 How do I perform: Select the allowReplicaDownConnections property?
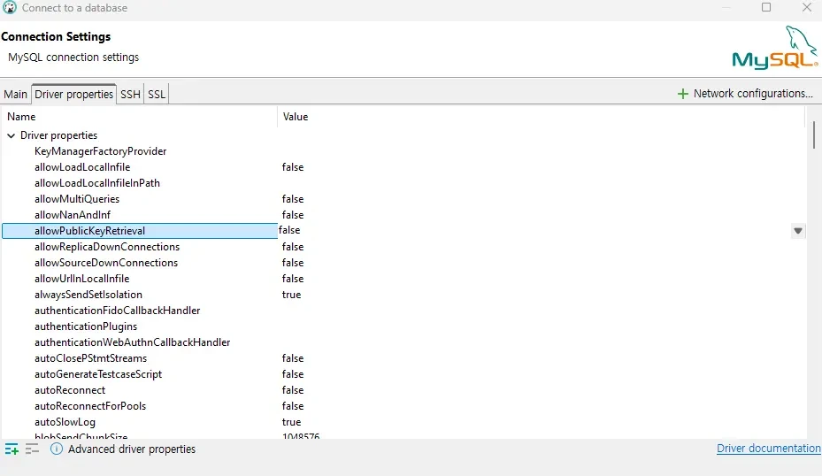(107, 247)
